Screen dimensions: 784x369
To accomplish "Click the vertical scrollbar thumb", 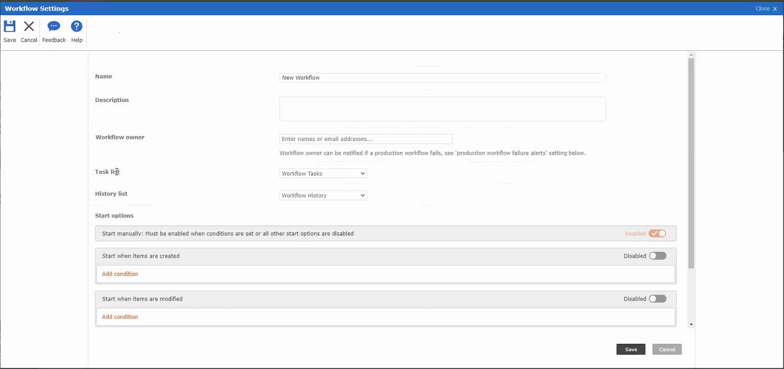I will pos(691,163).
